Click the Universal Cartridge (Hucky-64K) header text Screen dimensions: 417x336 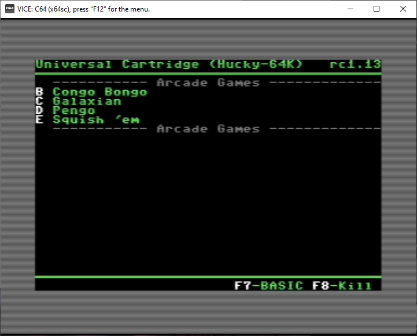coord(169,65)
